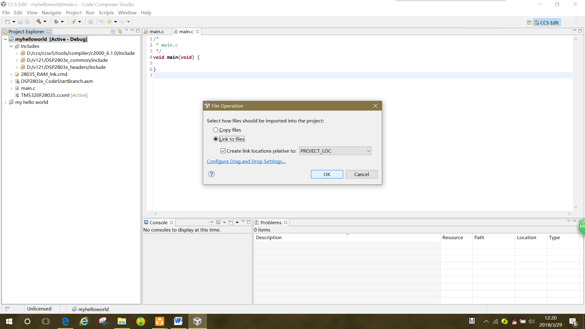
Task: Click the Windows Start button
Action: (x=9, y=321)
